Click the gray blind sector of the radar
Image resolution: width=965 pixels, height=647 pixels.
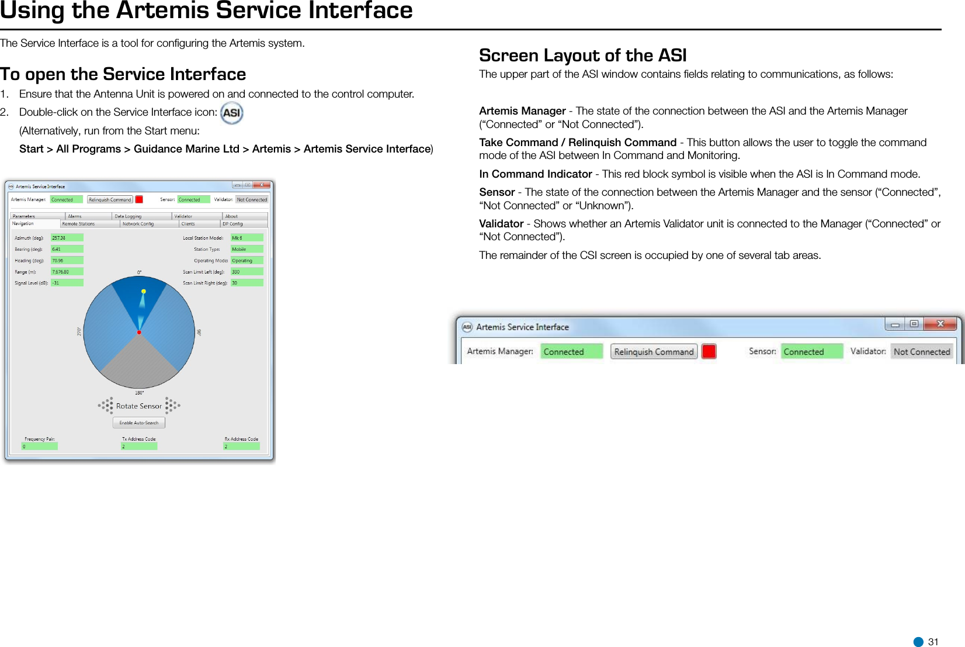[x=139, y=365]
